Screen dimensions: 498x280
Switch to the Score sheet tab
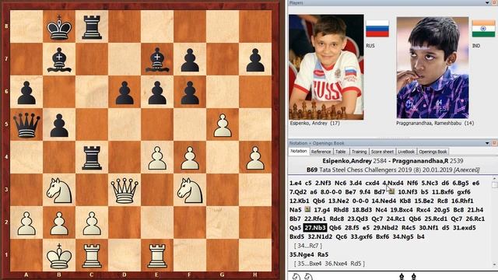coord(382,152)
